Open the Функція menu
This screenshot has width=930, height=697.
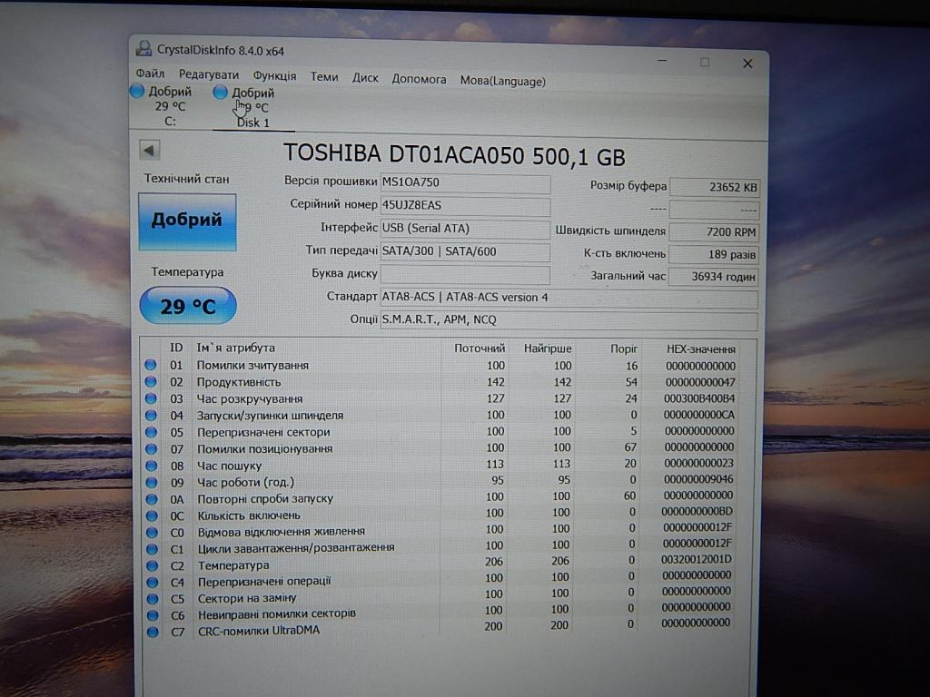[x=274, y=76]
